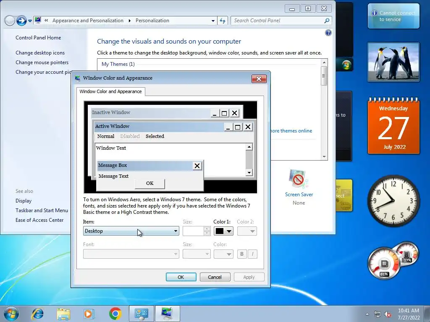The height and width of the screenshot is (322, 430).
Task: Click the Help question mark icon
Action: [x=328, y=33]
